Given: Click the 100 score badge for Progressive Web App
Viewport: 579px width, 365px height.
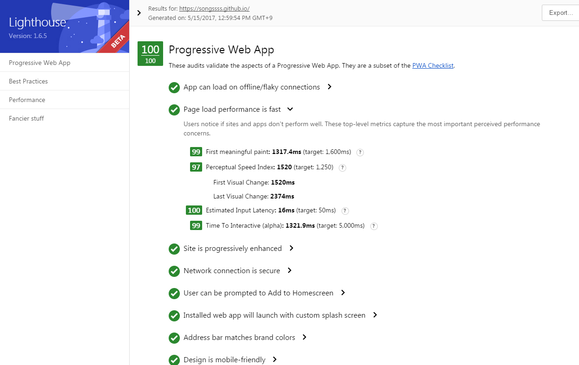Looking at the screenshot, I should coord(150,54).
